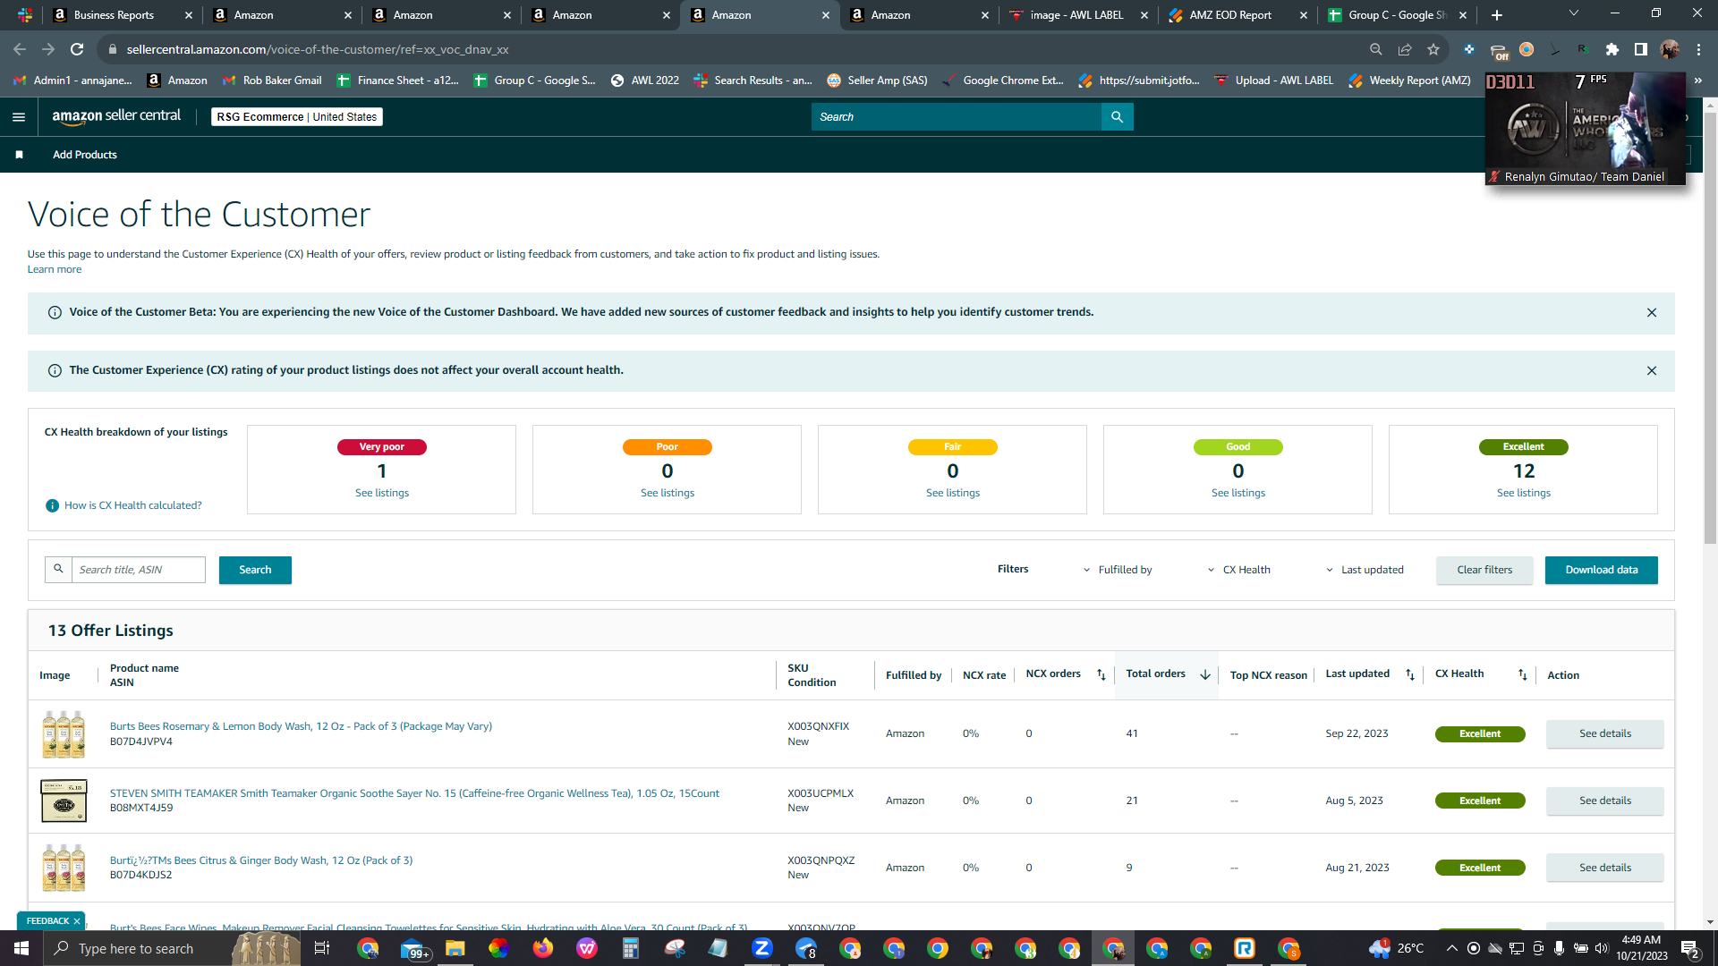See listings under Good
Screen dimensions: 1718x966
[x=1238, y=494]
